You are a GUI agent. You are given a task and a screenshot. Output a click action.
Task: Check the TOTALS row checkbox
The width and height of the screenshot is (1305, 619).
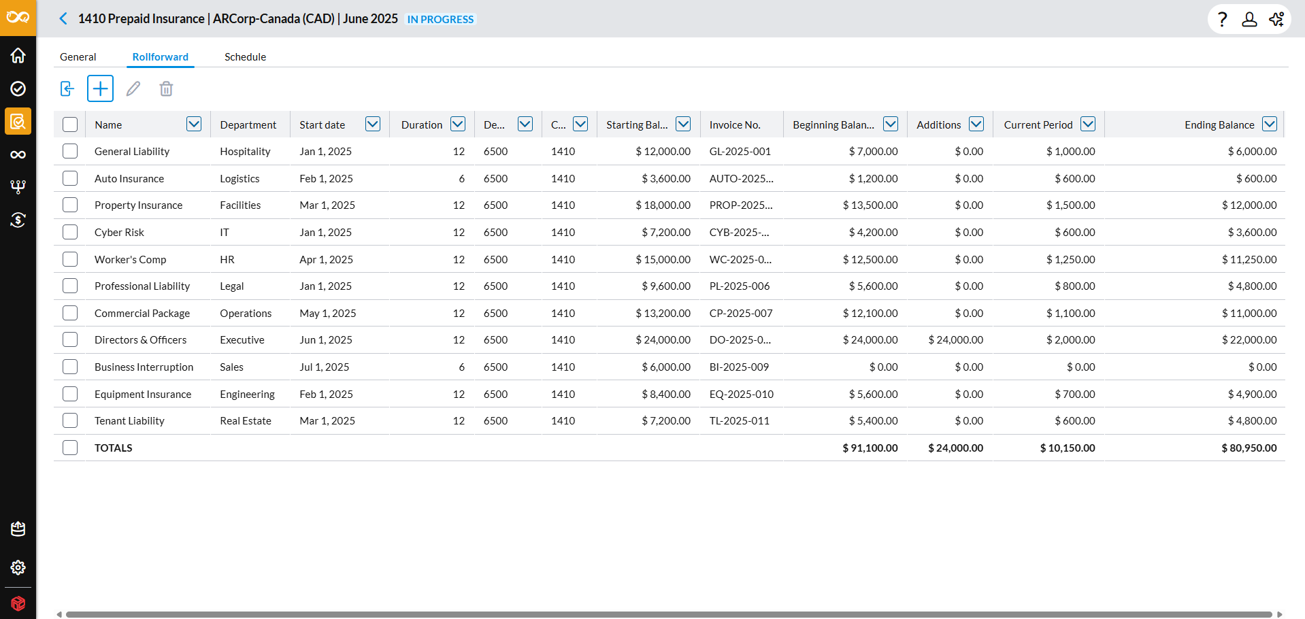click(x=70, y=448)
